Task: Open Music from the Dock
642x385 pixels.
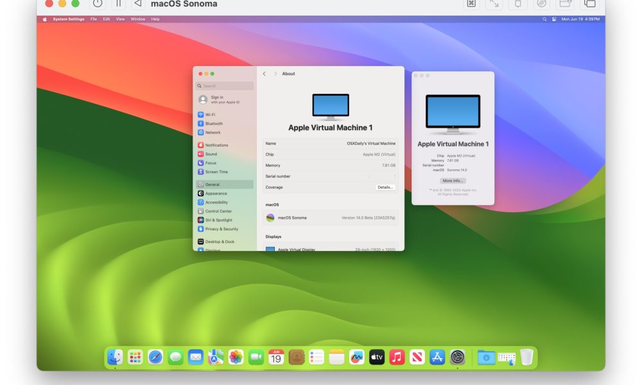Action: pos(397,357)
